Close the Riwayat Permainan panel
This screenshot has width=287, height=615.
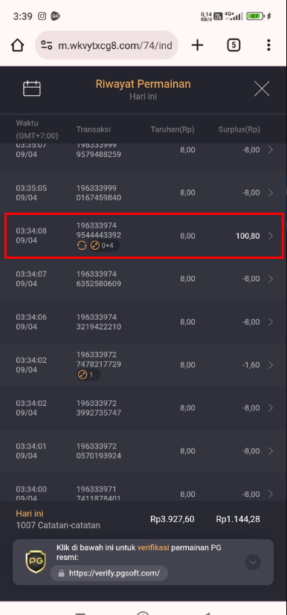tap(262, 88)
